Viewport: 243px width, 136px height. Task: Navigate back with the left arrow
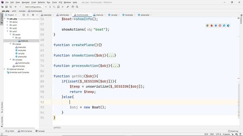tap(16, 7)
